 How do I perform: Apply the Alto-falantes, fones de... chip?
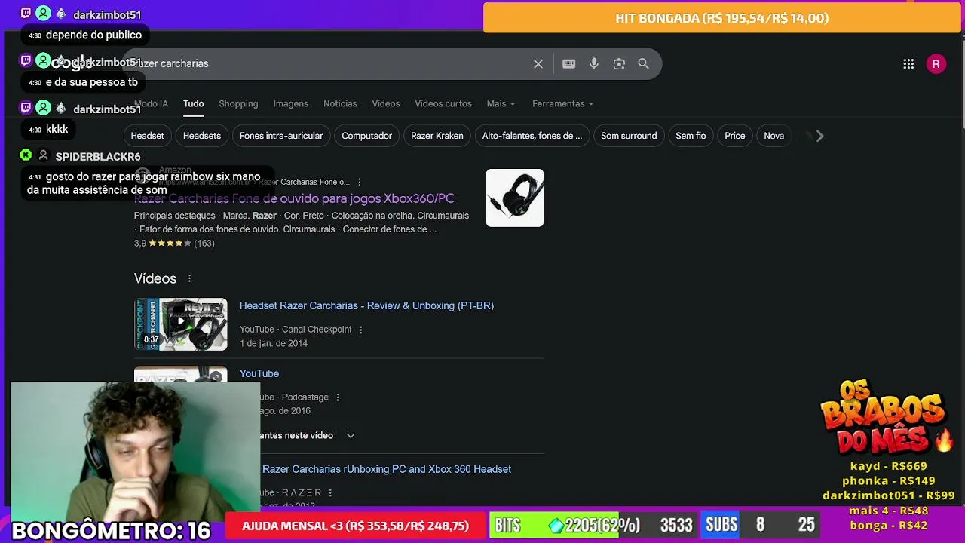coord(532,136)
